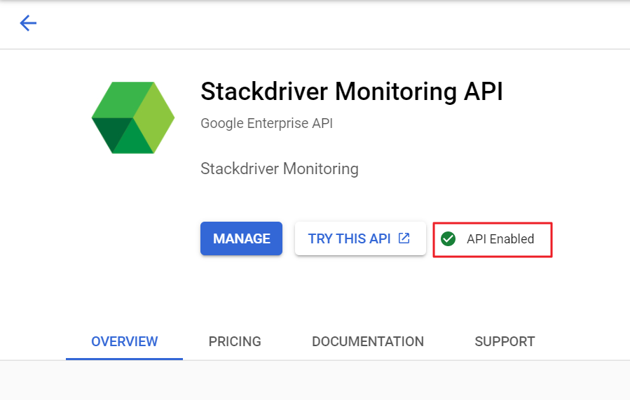Open the Pricing tab
Screen dimensions: 630x400
[x=235, y=341]
